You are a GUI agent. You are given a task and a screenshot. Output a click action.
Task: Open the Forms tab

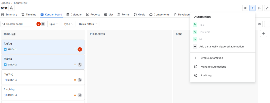tap(124, 15)
